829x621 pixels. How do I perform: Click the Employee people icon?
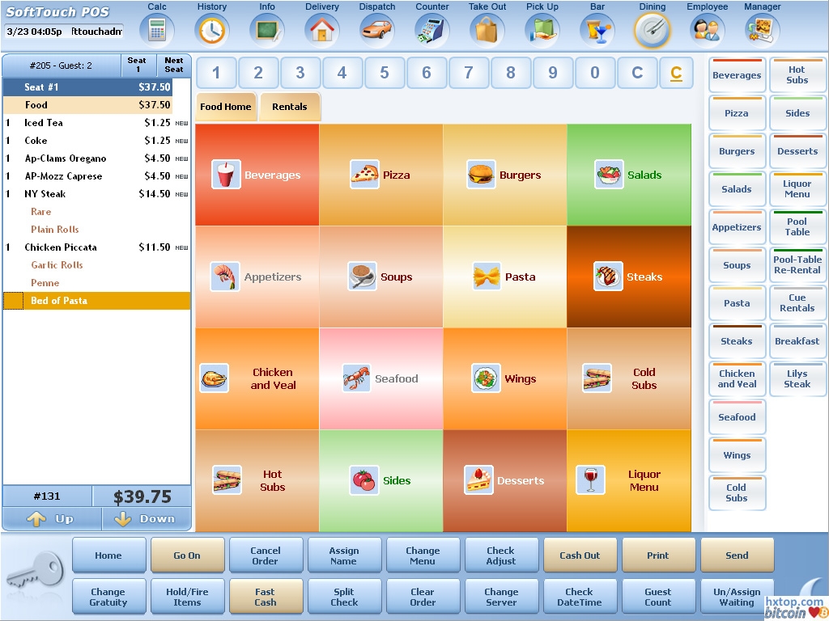[707, 31]
